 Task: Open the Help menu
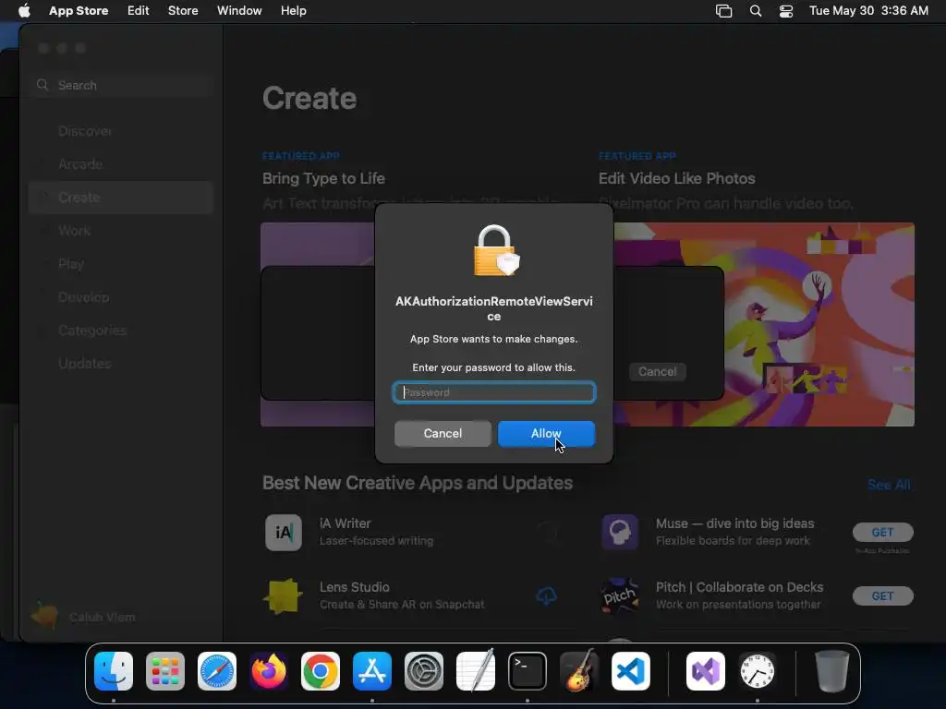coord(293,11)
